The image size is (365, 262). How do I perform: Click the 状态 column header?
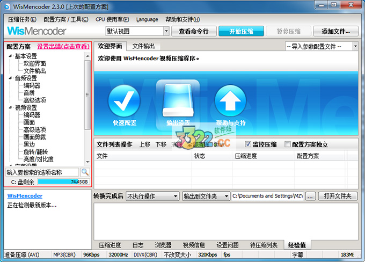212,156
